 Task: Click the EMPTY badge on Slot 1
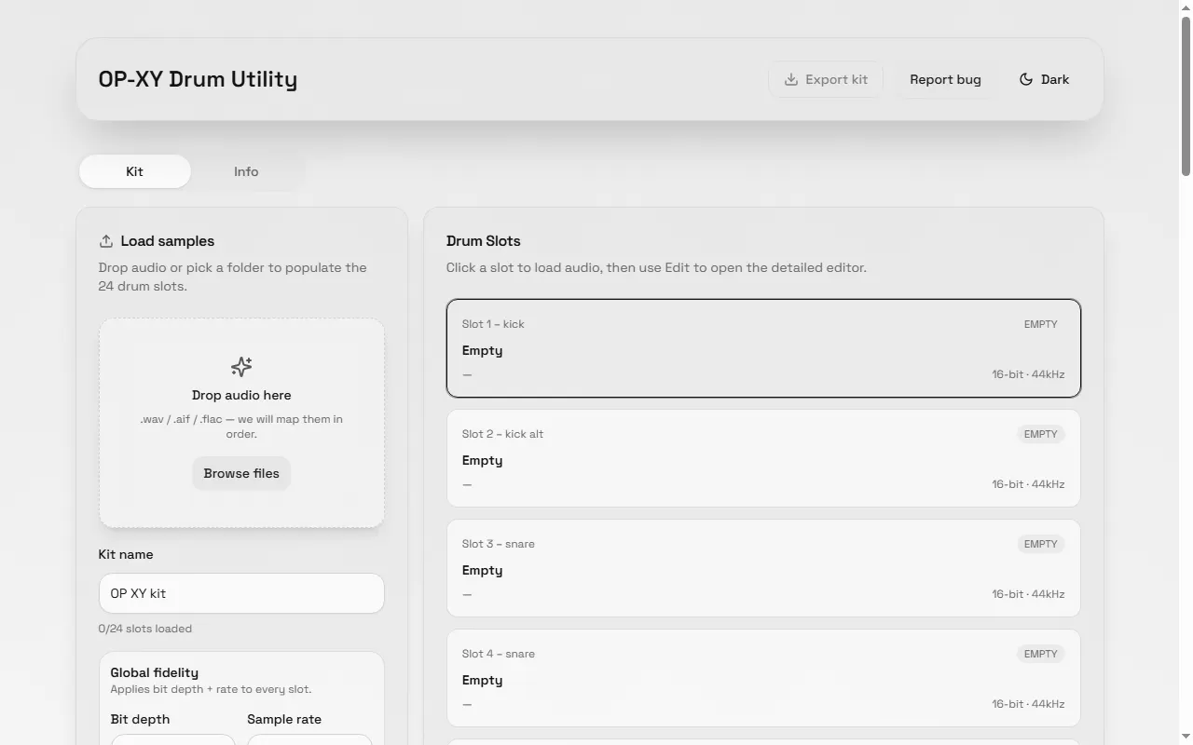click(1040, 324)
